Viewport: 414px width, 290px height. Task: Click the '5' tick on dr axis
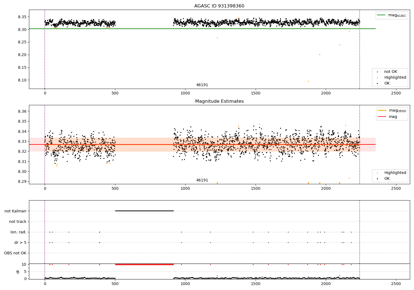(x=25, y=272)
